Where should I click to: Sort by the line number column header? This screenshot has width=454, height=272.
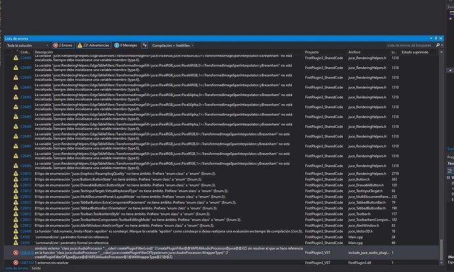click(x=395, y=52)
